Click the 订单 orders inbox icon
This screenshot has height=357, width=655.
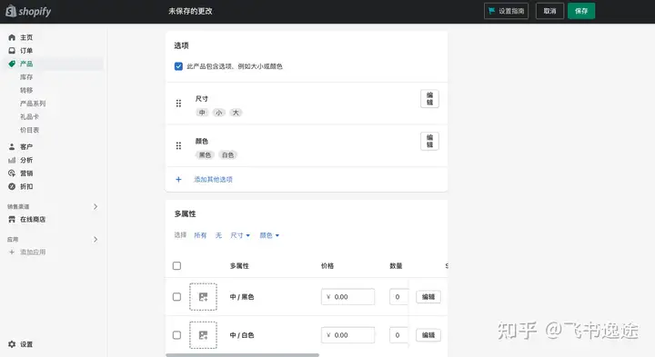[12, 51]
